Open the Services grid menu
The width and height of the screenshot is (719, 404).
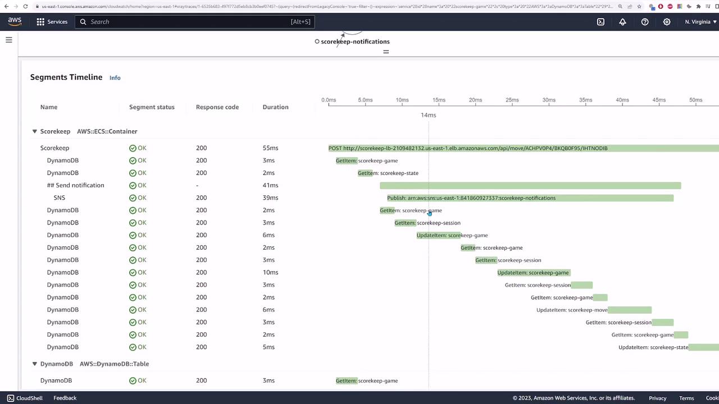click(x=40, y=22)
